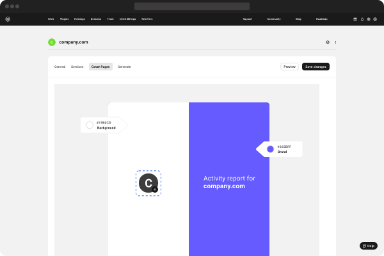Image resolution: width=384 pixels, height=256 pixels.
Task: Switch to the General tab
Action: 60,67
